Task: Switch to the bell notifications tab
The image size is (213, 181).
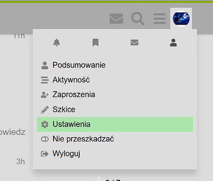Action: (57, 42)
